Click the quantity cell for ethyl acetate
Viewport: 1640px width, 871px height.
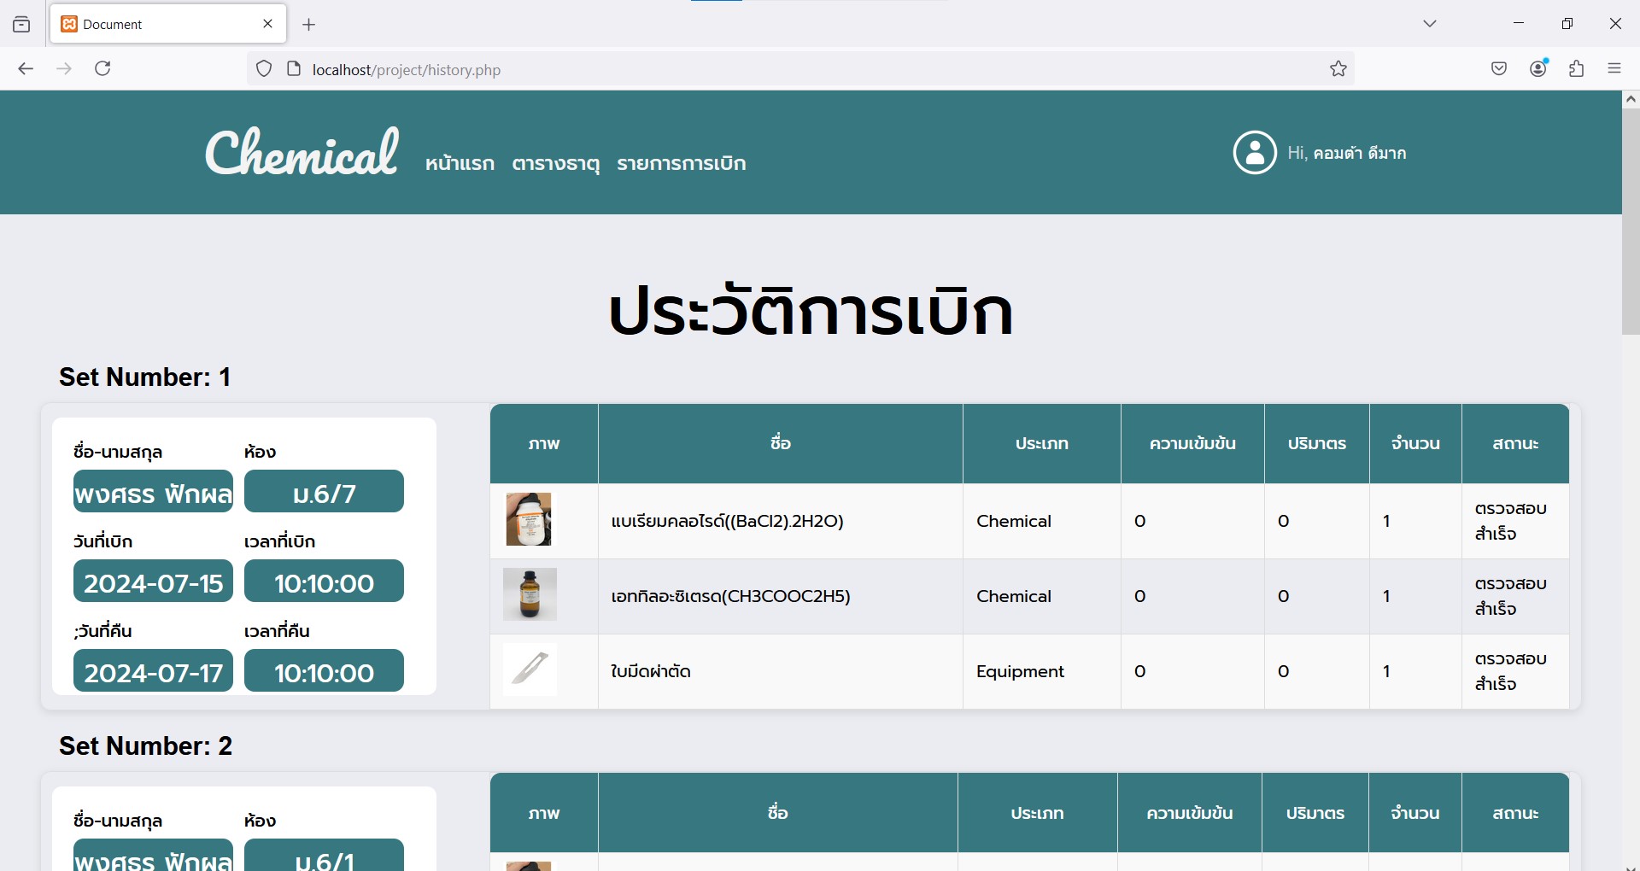[1416, 596]
